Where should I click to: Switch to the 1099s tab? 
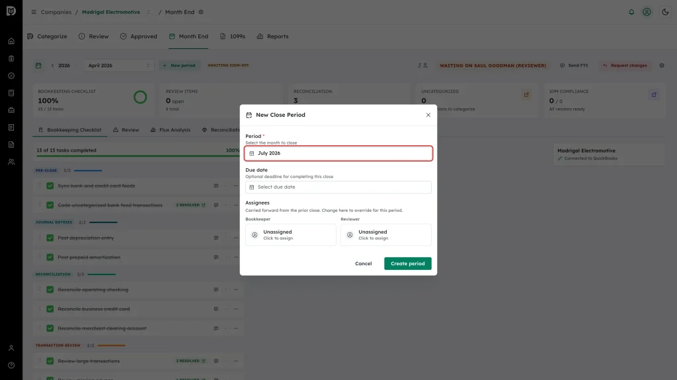click(x=233, y=36)
